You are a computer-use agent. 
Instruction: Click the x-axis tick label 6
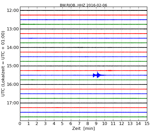[71, 123]
